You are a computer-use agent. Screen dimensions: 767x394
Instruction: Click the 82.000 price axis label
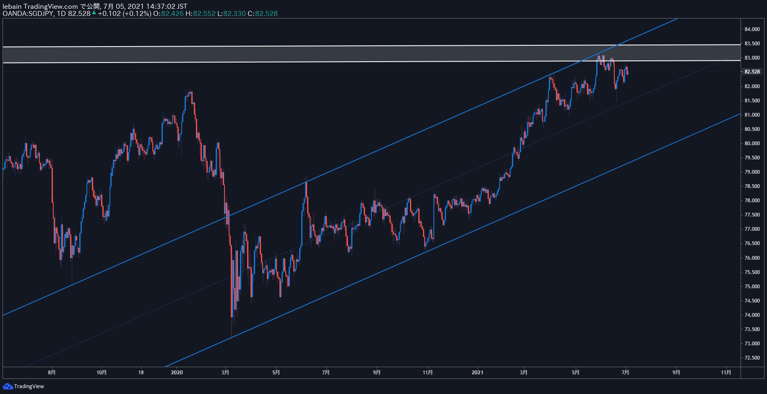click(x=752, y=86)
